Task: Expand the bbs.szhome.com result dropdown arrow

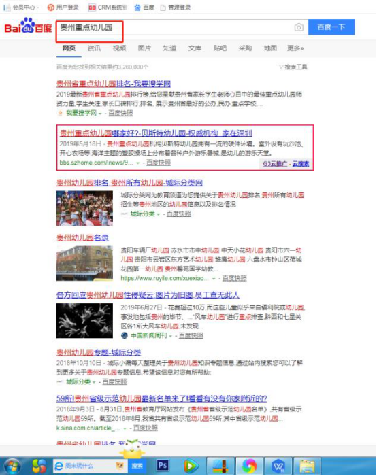Action: [x=138, y=163]
